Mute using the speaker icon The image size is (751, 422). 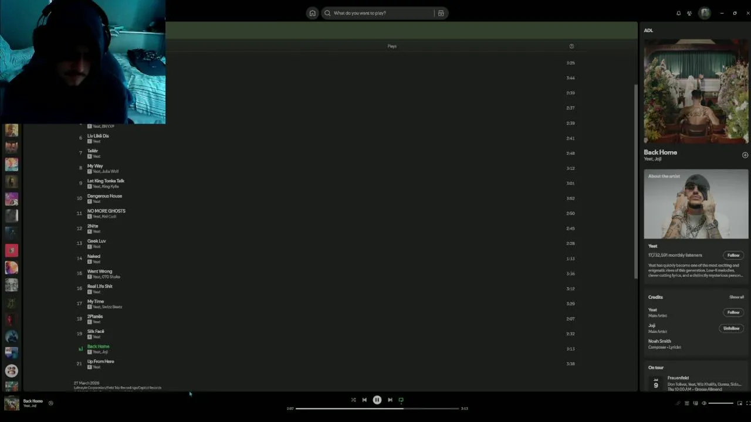pyautogui.click(x=704, y=403)
